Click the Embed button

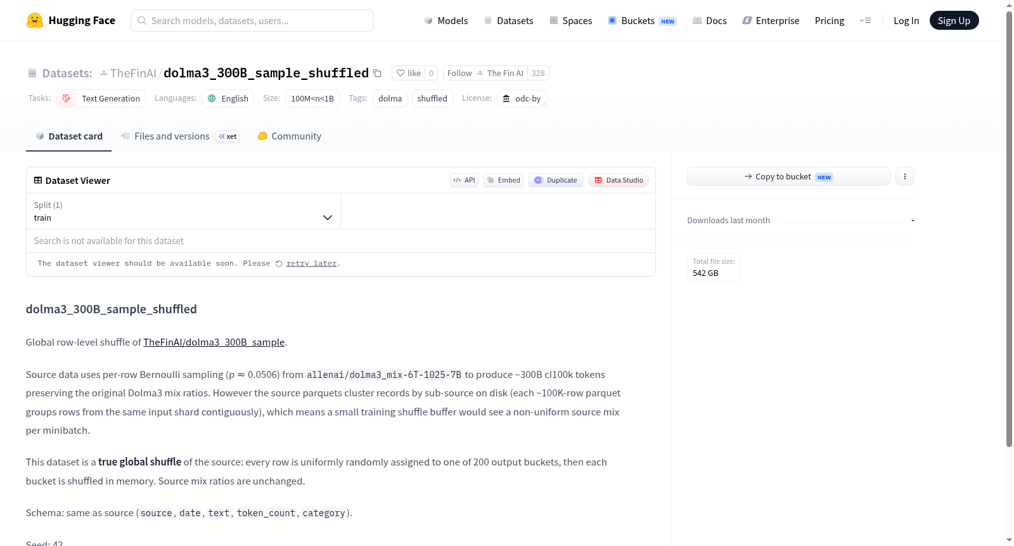[x=503, y=180]
